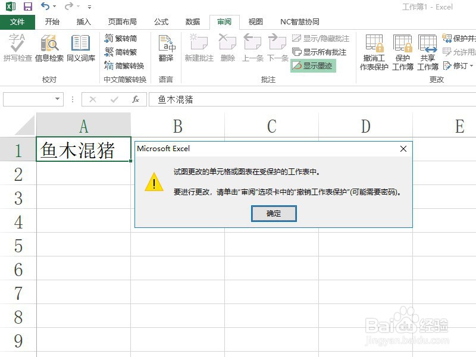476x357 pixels.
Task: Click 保护工作簿 protect workbook
Action: coord(403,52)
